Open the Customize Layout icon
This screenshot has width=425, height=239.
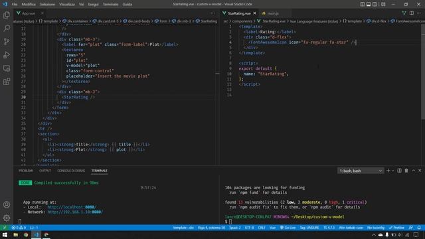(383, 5)
